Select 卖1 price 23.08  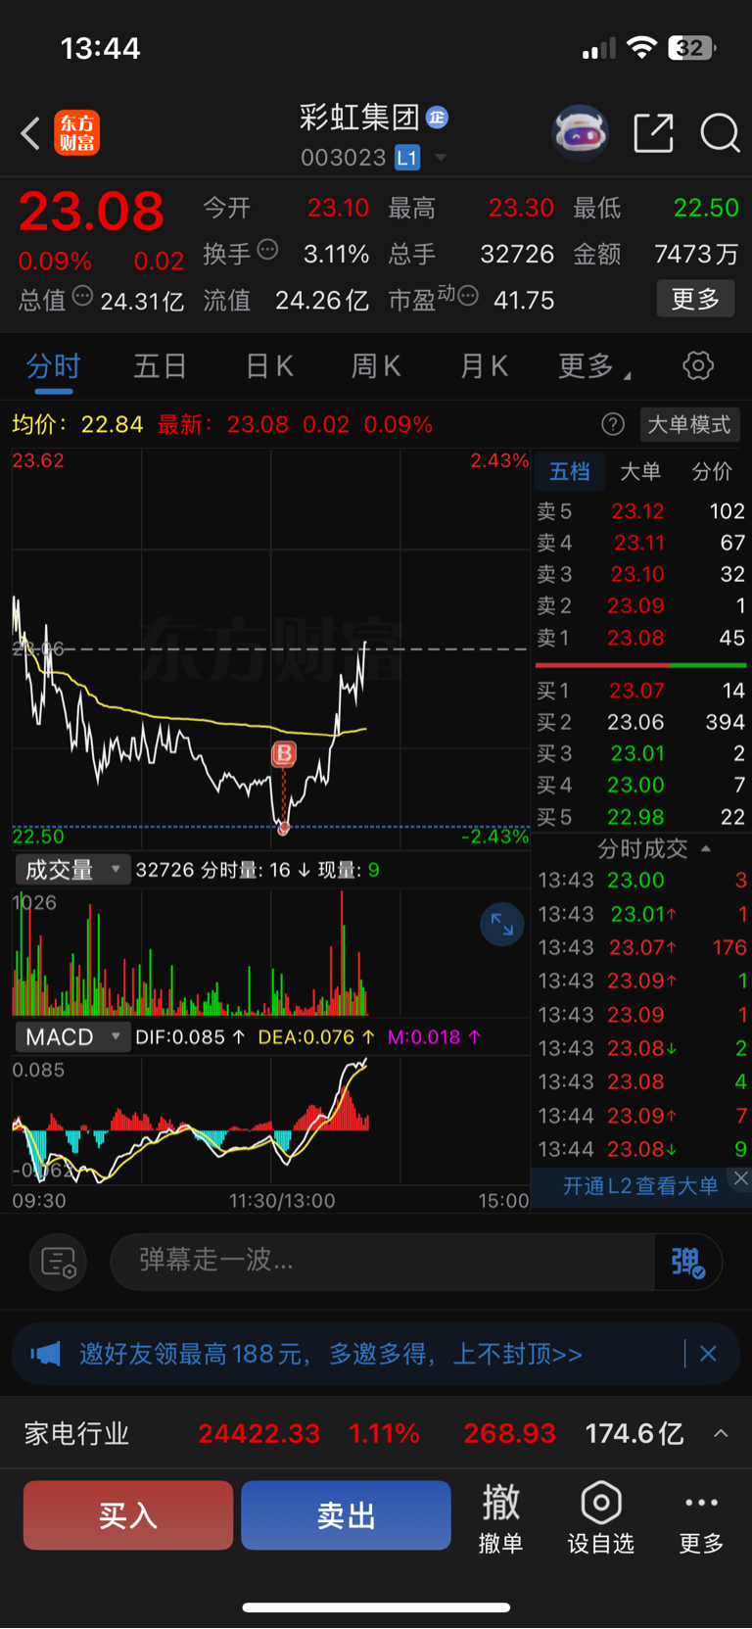coord(635,639)
